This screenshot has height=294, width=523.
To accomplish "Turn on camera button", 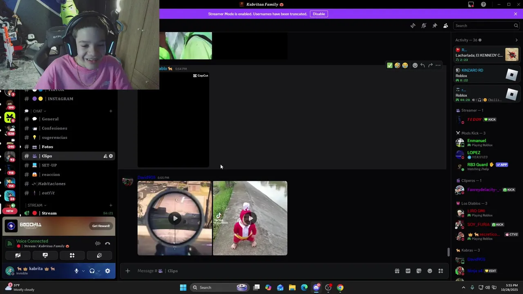I will pyautogui.click(x=18, y=255).
